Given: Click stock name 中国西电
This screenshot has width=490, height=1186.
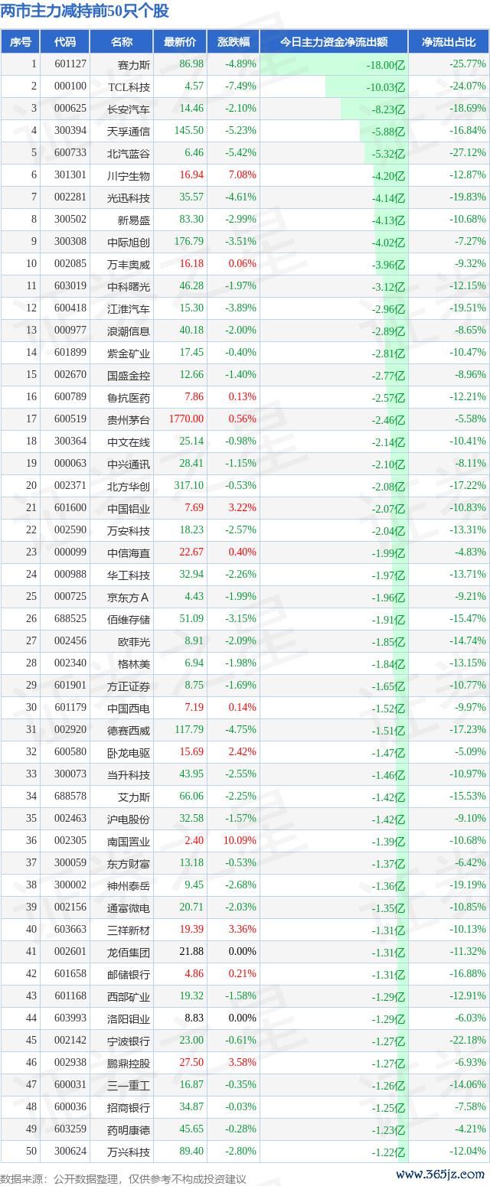Looking at the screenshot, I should click(x=129, y=708).
